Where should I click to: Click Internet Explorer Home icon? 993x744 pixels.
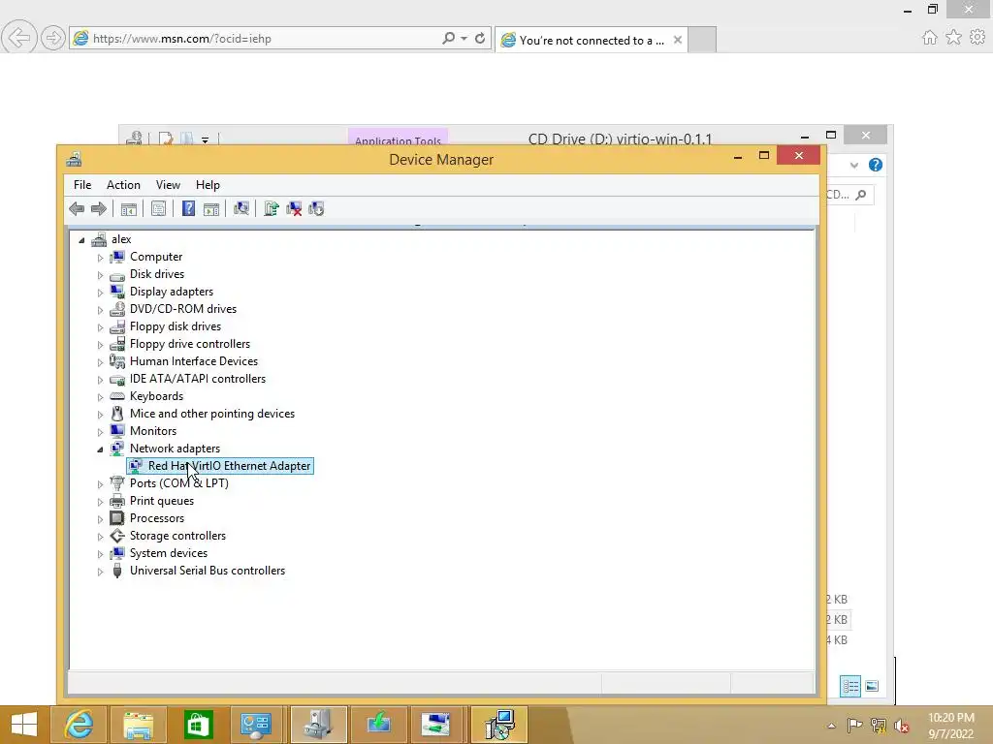pos(929,38)
